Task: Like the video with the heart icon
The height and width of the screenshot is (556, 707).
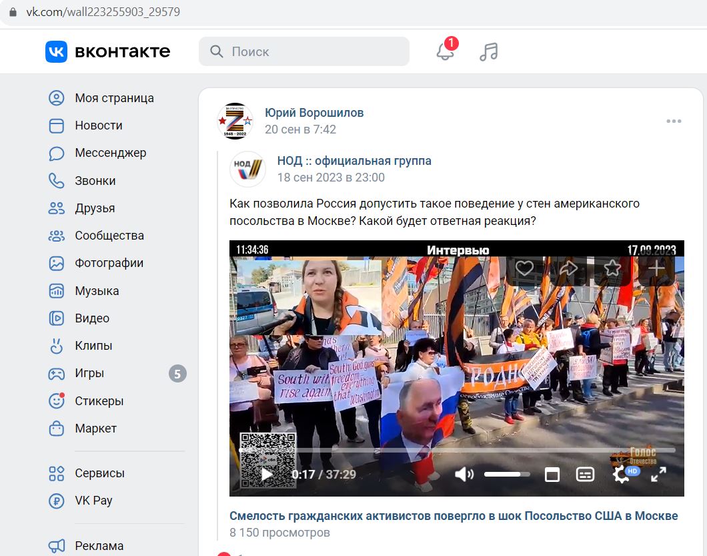Action: tap(524, 268)
